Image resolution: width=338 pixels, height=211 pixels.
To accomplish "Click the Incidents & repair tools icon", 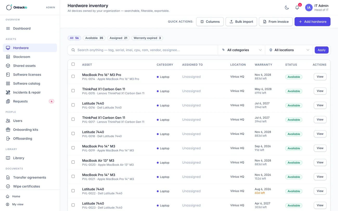I will click(8, 92).
